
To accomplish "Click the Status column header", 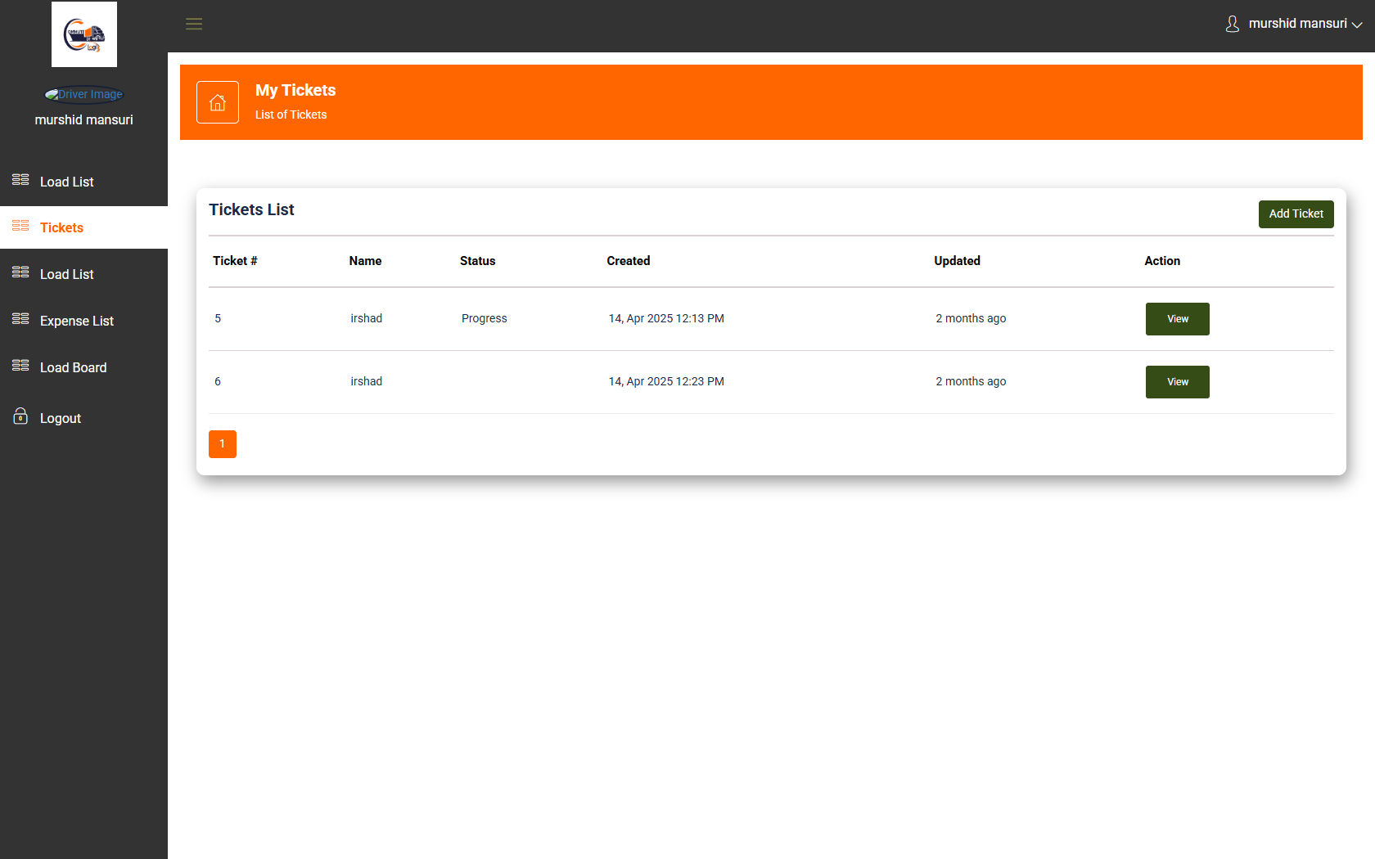I will [477, 261].
